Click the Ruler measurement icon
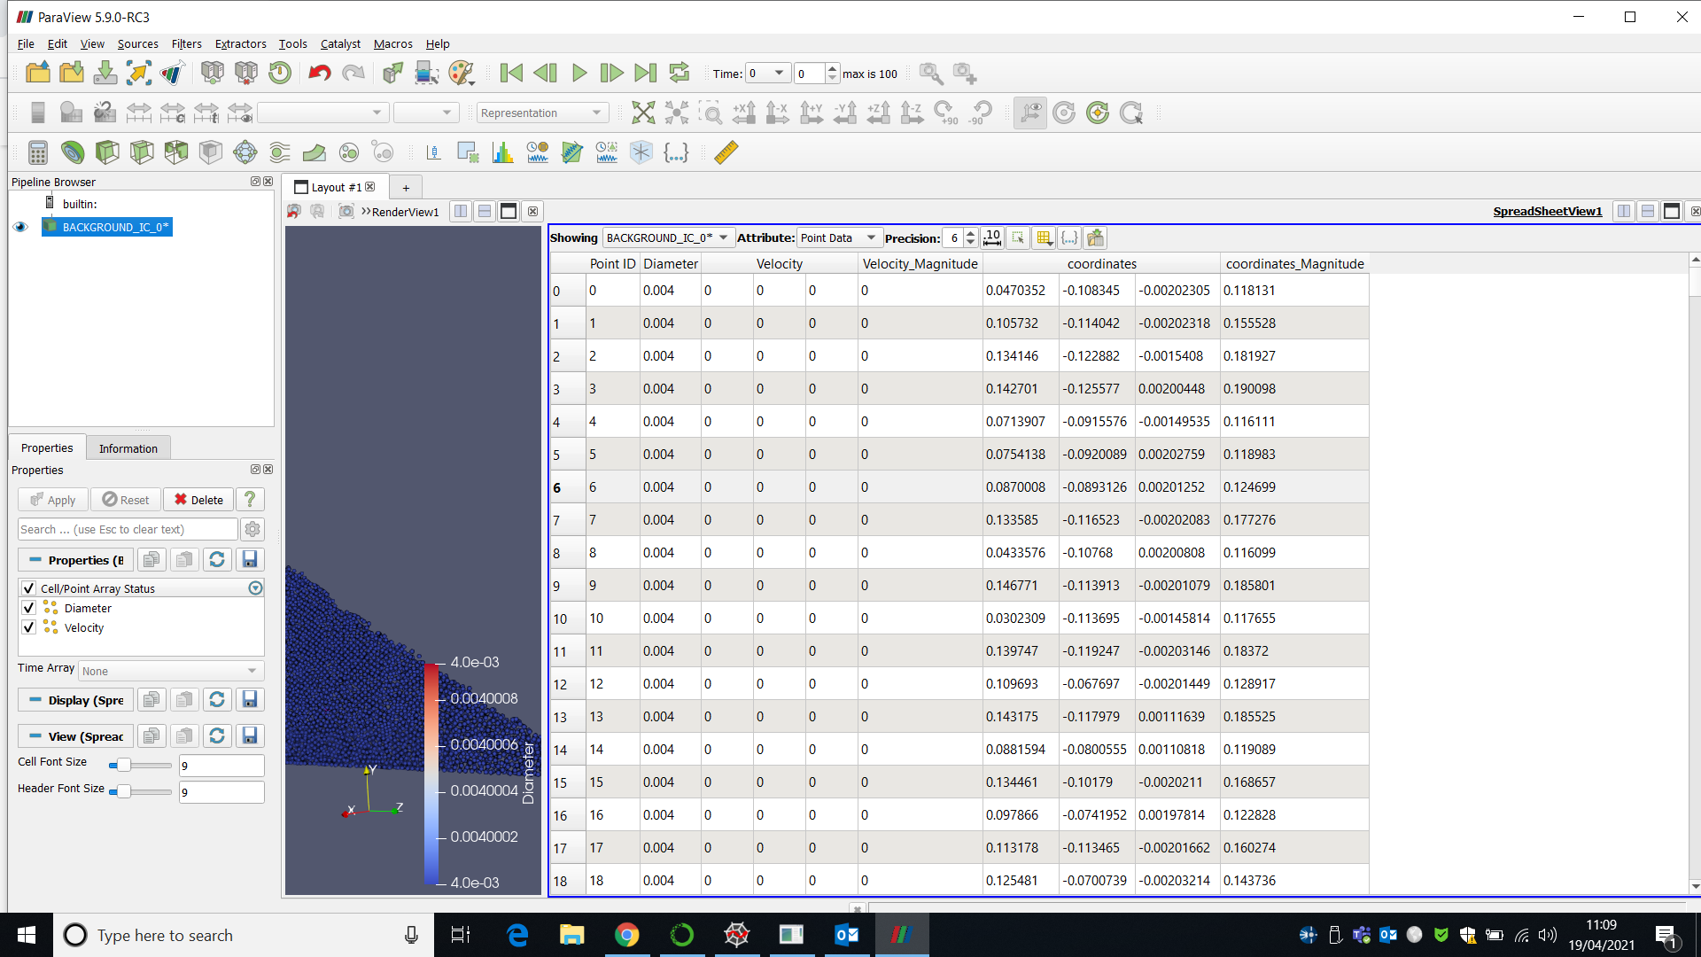 click(x=726, y=152)
